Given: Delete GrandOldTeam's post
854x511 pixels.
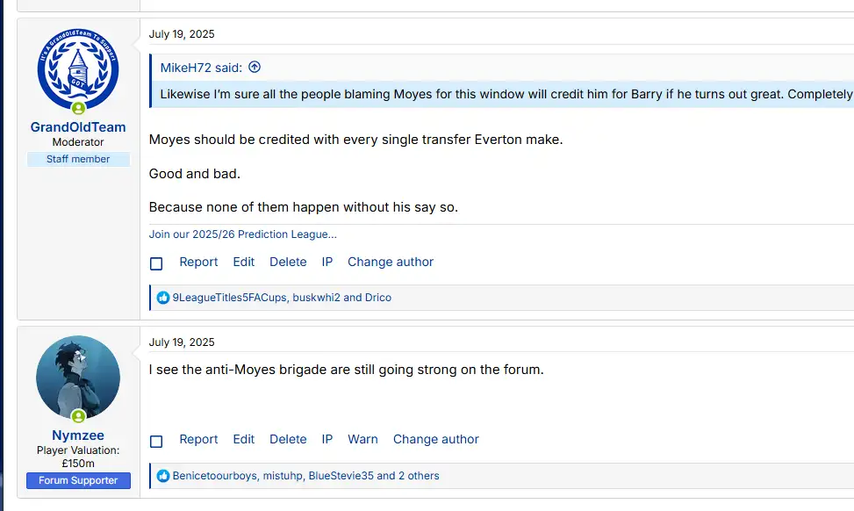Looking at the screenshot, I should click(x=288, y=262).
